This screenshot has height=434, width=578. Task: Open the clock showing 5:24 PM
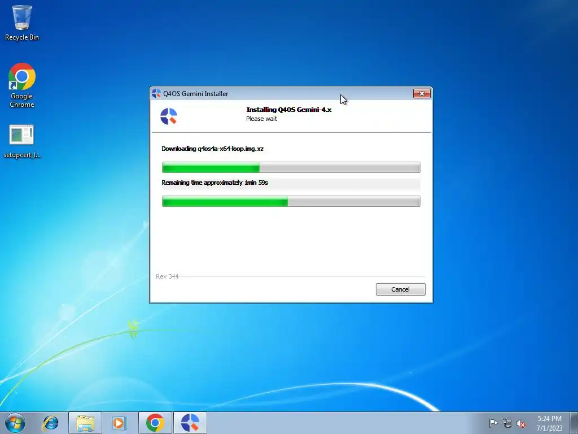point(549,423)
